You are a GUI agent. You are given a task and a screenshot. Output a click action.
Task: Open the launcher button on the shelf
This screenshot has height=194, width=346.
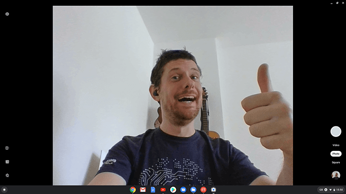coord(4,189)
